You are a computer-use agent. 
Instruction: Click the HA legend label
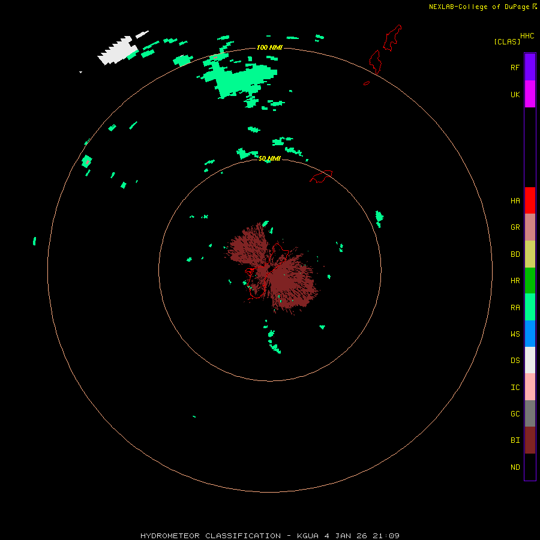click(x=515, y=200)
